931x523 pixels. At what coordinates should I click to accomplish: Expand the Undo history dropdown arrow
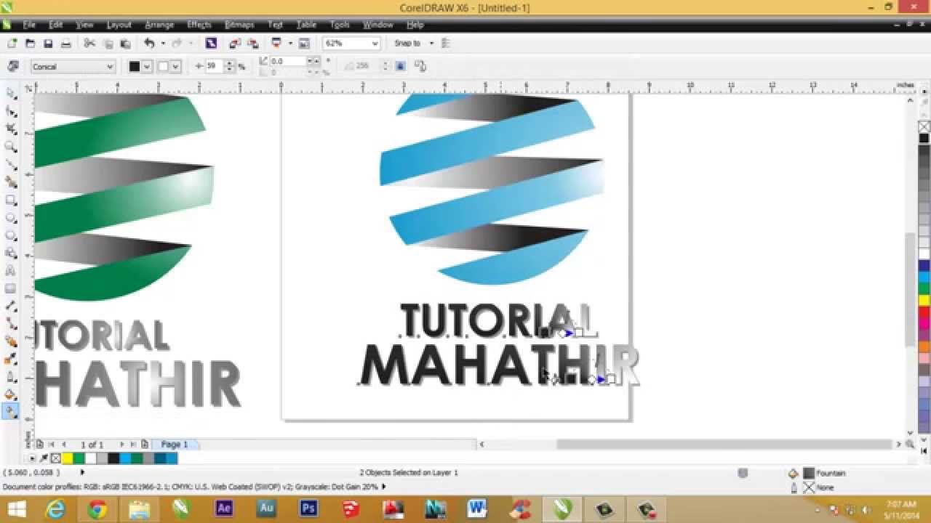(162, 44)
